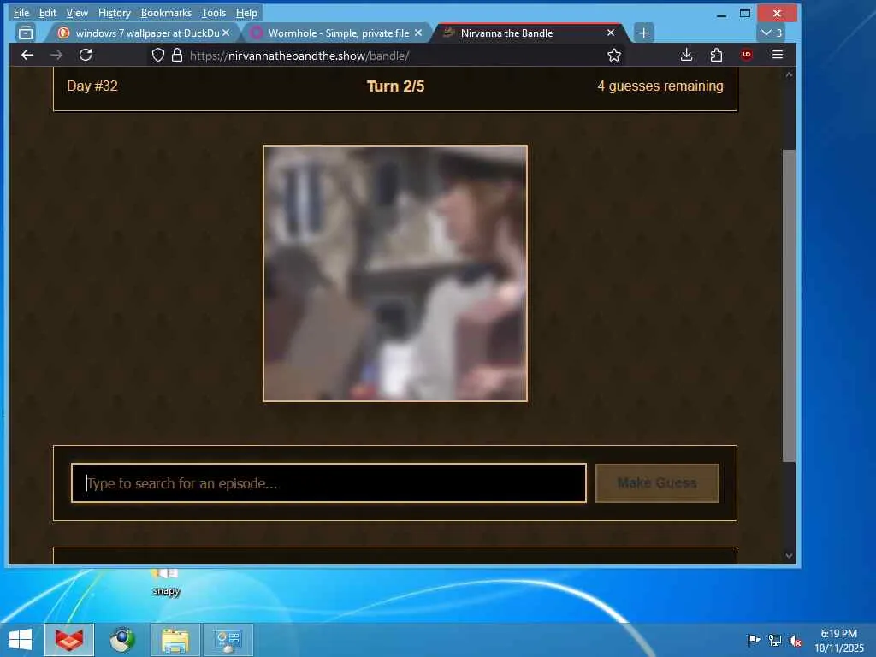Click the scrollbar up arrow
The width and height of the screenshot is (876, 657).
coord(789,74)
